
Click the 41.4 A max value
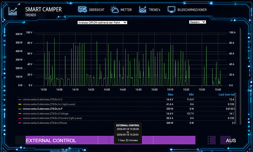tap(170, 104)
